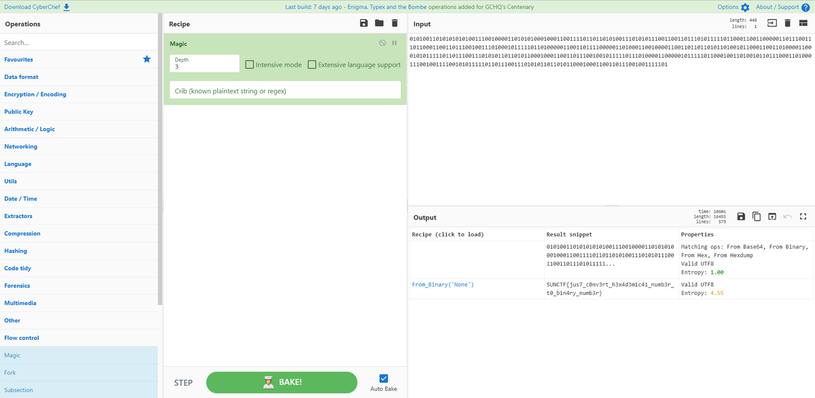This screenshot has width=815, height=398.
Task: Click the Matching ops properties text
Action: pyautogui.click(x=745, y=251)
